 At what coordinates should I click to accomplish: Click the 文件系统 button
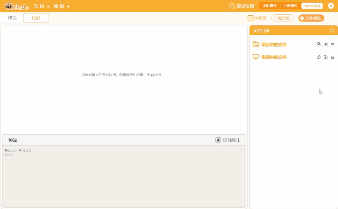(x=312, y=18)
